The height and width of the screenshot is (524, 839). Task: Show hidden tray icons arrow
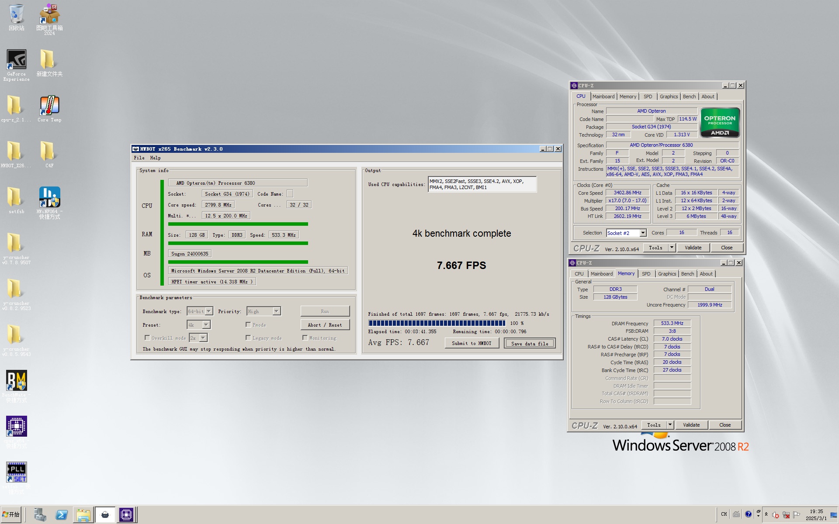click(766, 514)
